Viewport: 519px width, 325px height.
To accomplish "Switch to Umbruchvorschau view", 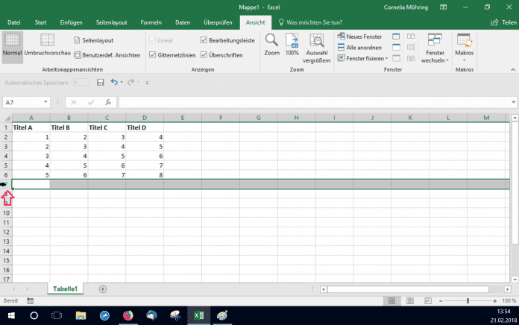I will click(47, 45).
